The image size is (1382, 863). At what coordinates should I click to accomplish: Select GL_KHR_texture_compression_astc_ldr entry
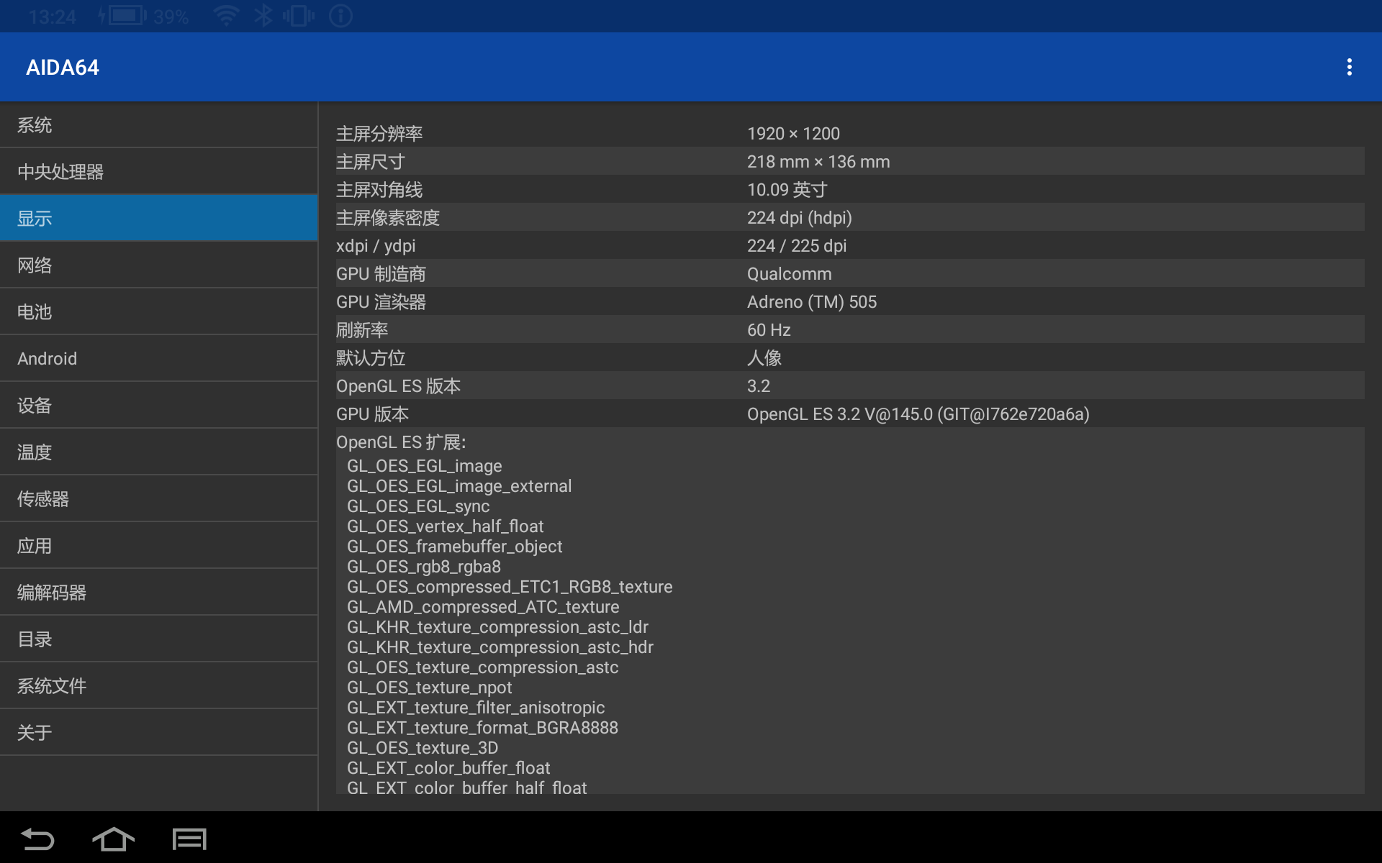point(497,627)
